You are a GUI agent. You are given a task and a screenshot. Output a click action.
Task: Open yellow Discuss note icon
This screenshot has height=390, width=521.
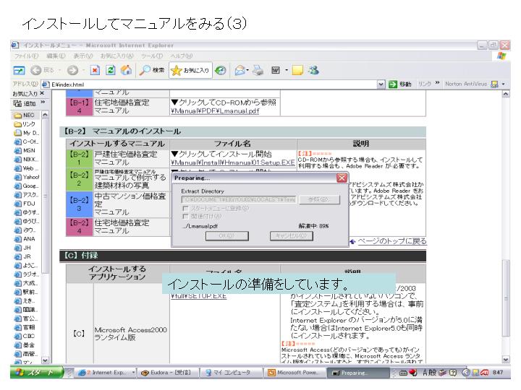coord(297,70)
